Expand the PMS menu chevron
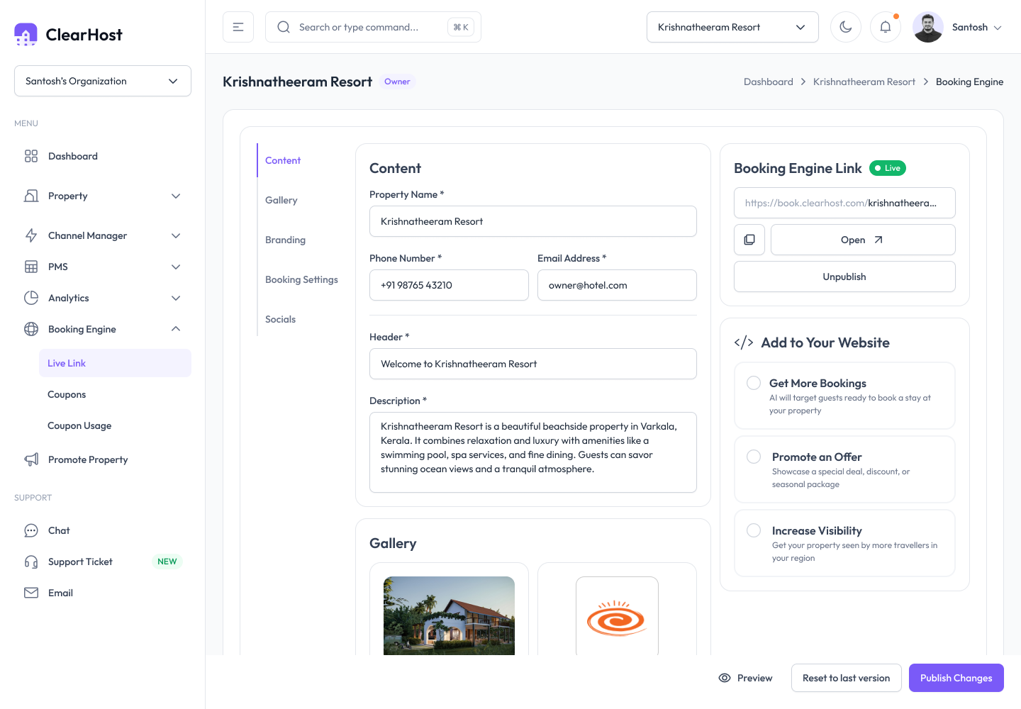Screen dimensions: 1021x709 pos(176,267)
